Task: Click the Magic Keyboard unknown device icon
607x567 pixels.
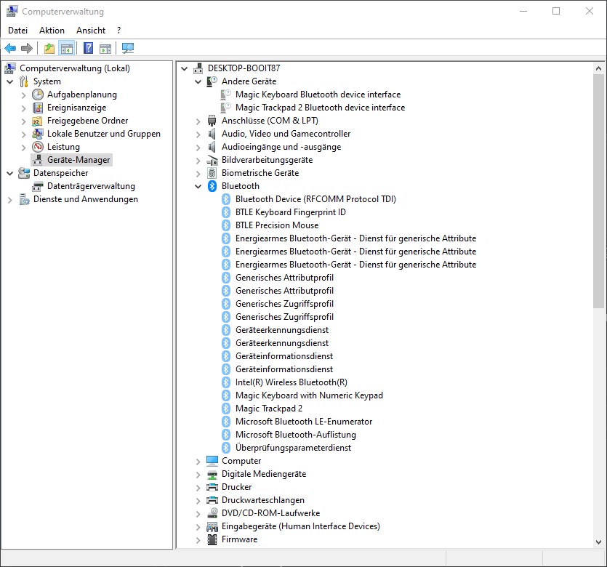Action: tap(225, 94)
